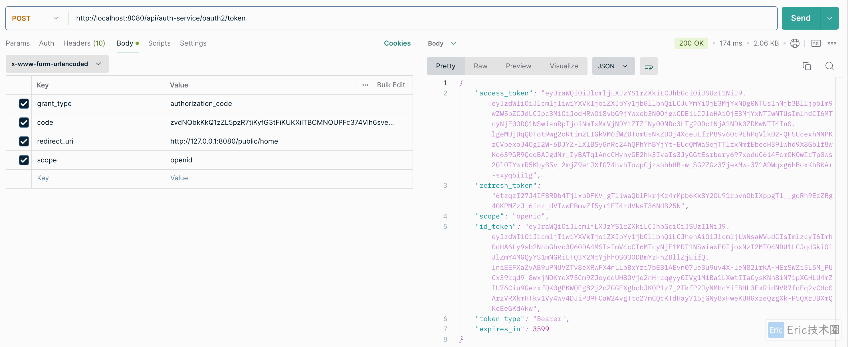This screenshot has height=347, width=848.
Task: Open the JSON format dropdown
Action: coord(613,66)
